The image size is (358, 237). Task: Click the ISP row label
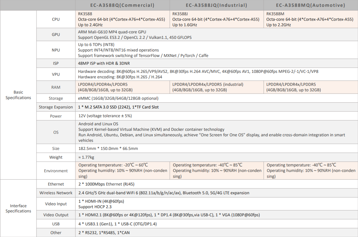[56, 63]
